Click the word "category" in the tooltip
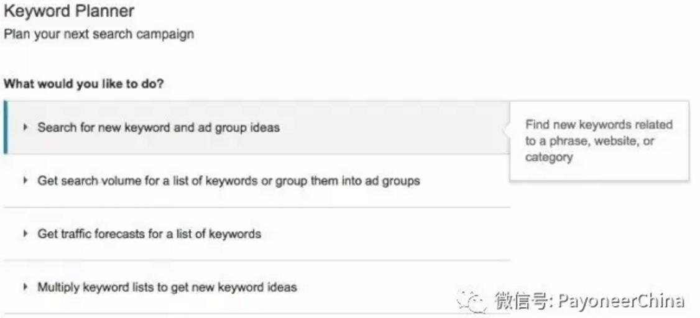700x318 pixels. (x=549, y=157)
